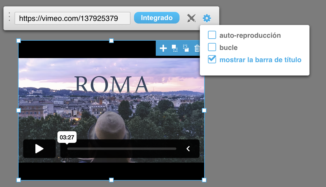Click the trash delete icon
Screen dimensions: 326x187
(197, 48)
